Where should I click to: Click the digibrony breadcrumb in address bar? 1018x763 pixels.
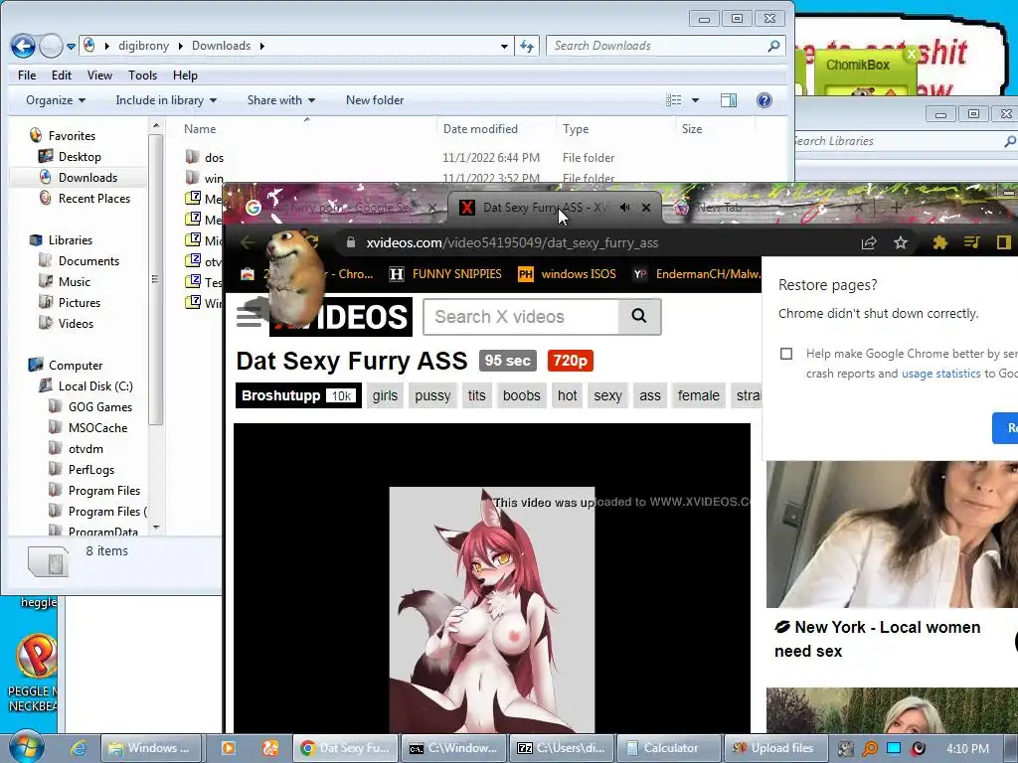pyautogui.click(x=143, y=46)
